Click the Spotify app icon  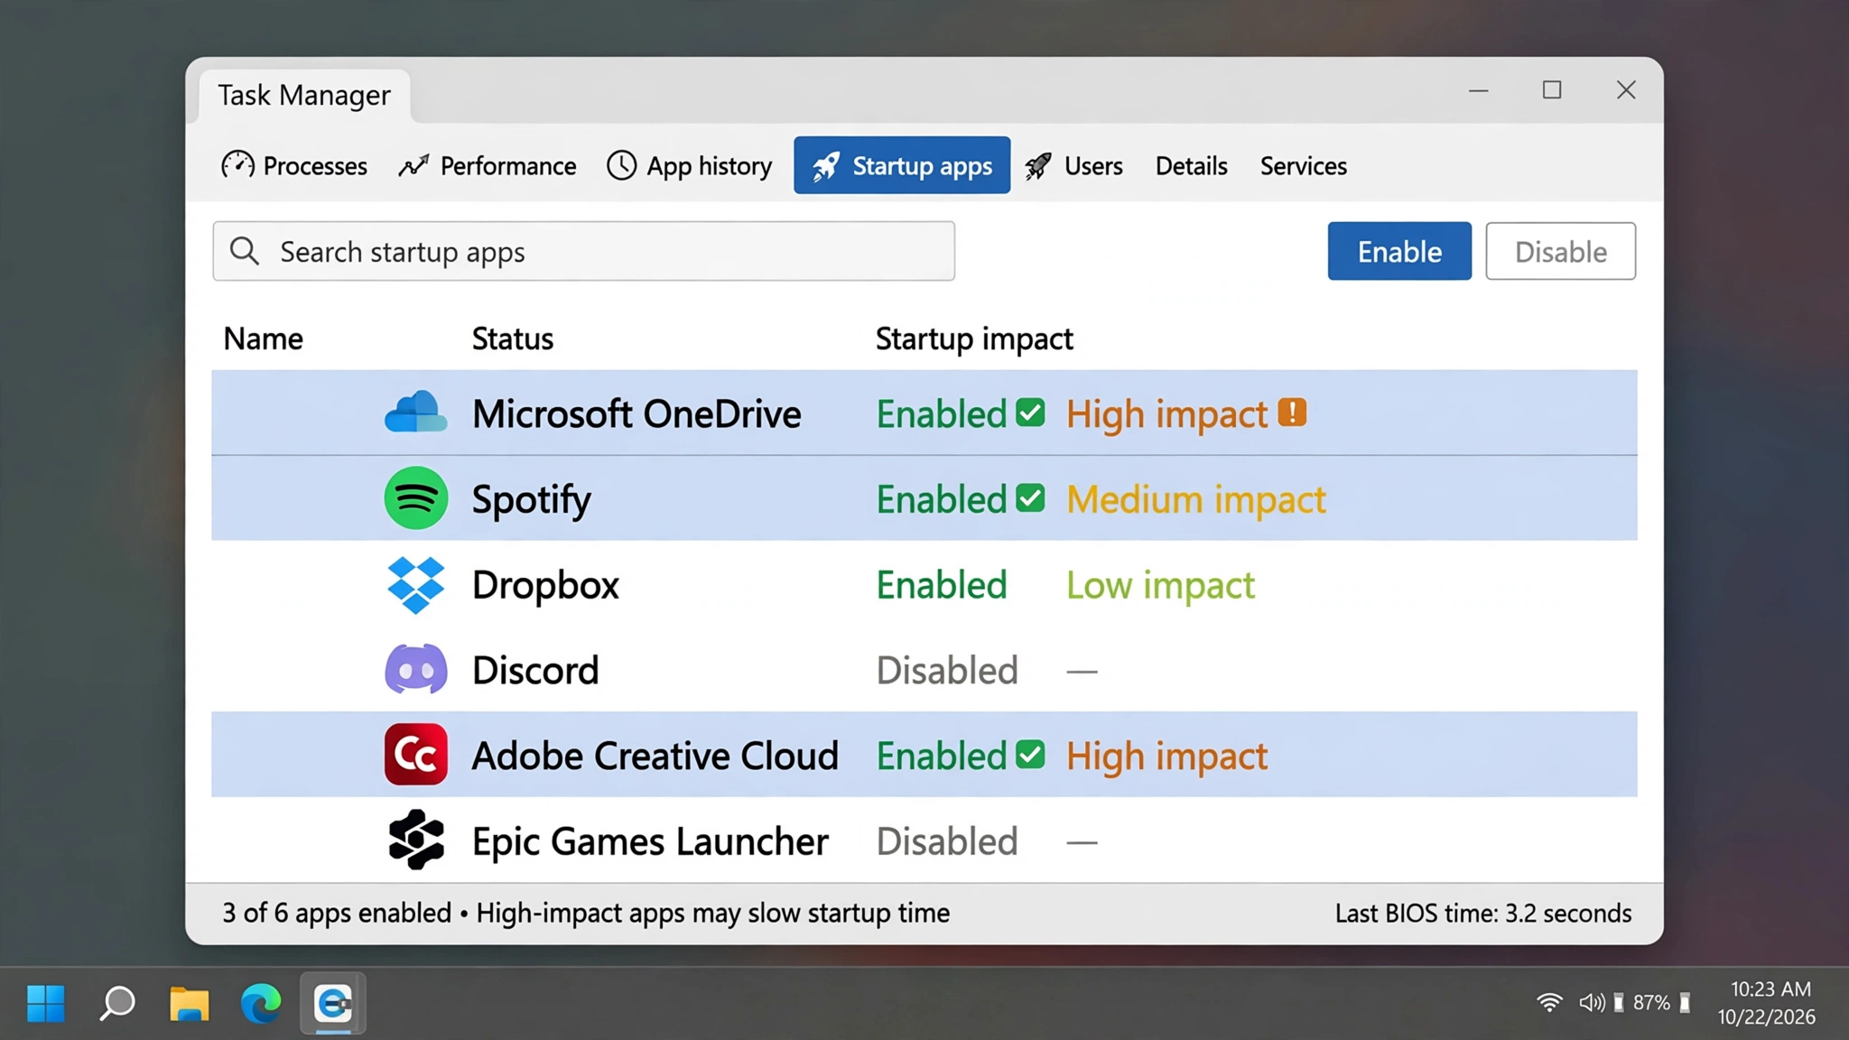[415, 498]
